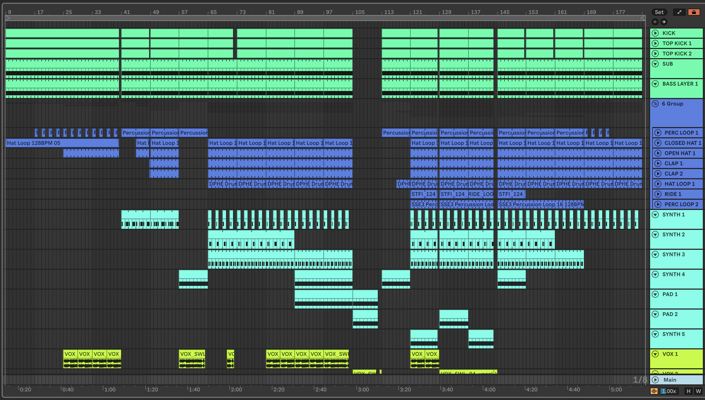
Task: Collapse the 6 Group track group
Action: tap(655, 104)
